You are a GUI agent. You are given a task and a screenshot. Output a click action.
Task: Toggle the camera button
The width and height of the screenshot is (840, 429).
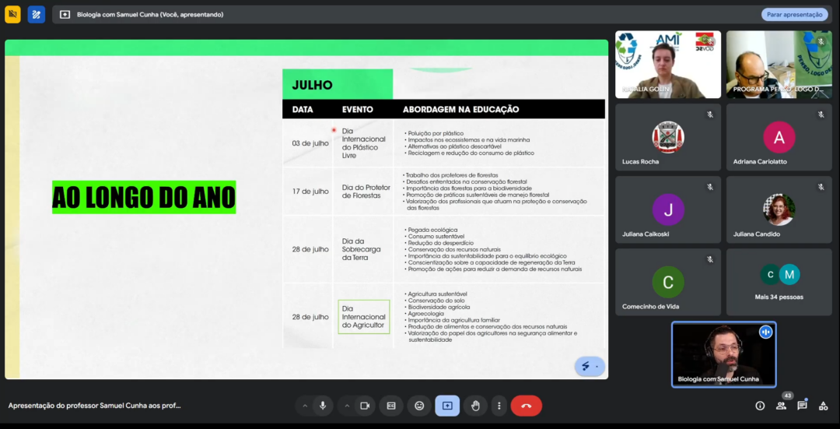(x=364, y=406)
